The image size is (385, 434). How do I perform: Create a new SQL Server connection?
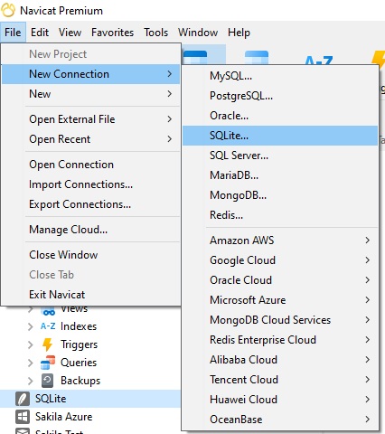click(x=280, y=156)
